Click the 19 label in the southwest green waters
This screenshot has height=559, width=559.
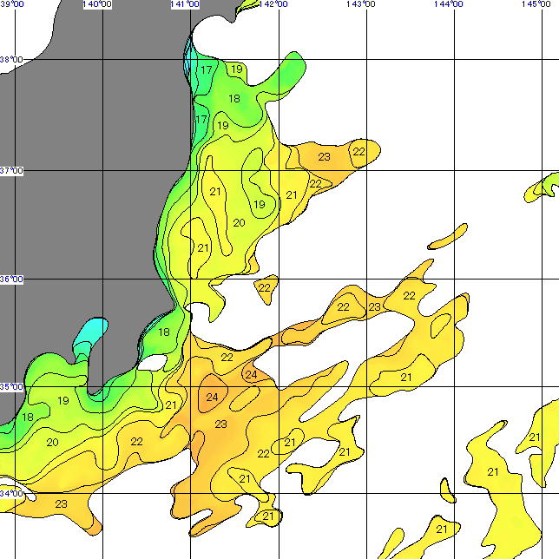coord(62,400)
